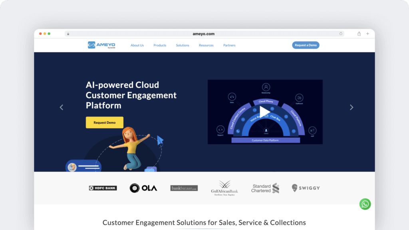Click the Swiggy client logo
Viewport: 409px width, 230px height.
point(306,188)
